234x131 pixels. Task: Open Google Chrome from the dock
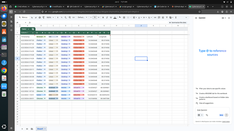point(4,70)
